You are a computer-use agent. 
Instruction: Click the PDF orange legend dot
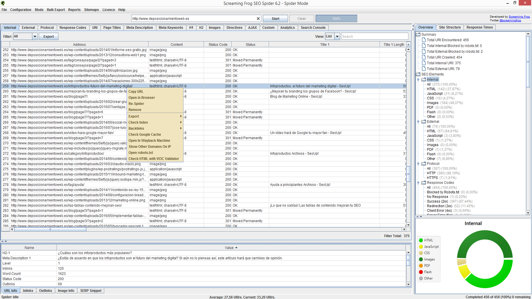click(421, 266)
